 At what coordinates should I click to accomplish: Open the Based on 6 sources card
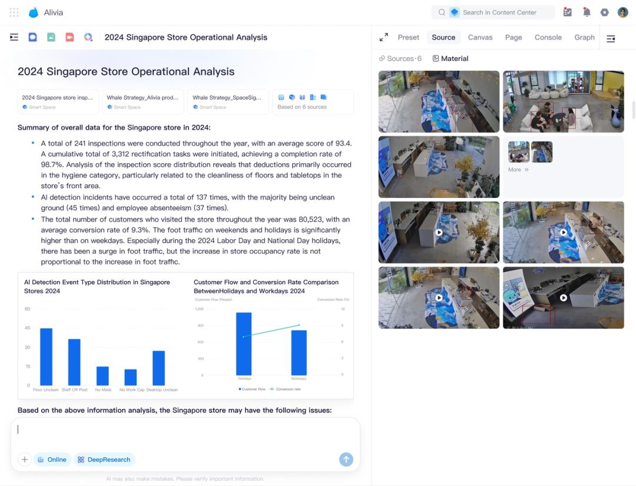point(312,102)
